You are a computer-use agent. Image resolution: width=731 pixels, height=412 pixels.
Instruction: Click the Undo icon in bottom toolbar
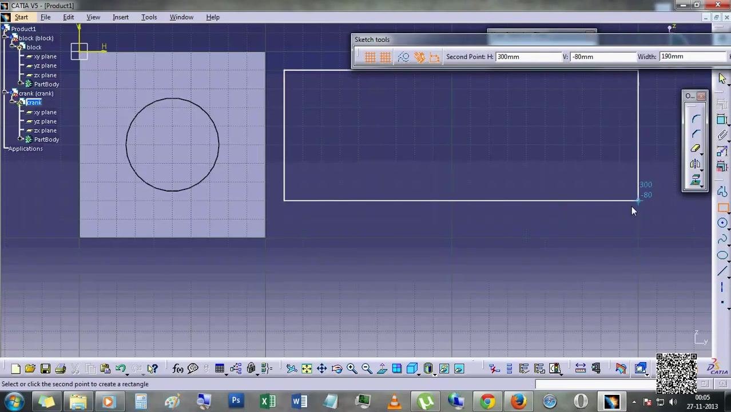point(120,369)
